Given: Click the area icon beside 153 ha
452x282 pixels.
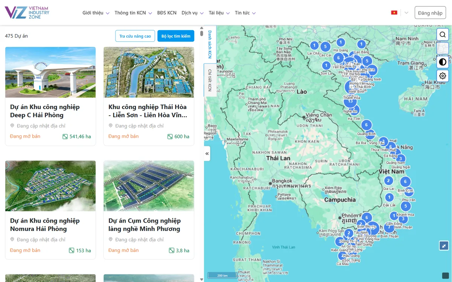Looking at the screenshot, I should pyautogui.click(x=72, y=250).
